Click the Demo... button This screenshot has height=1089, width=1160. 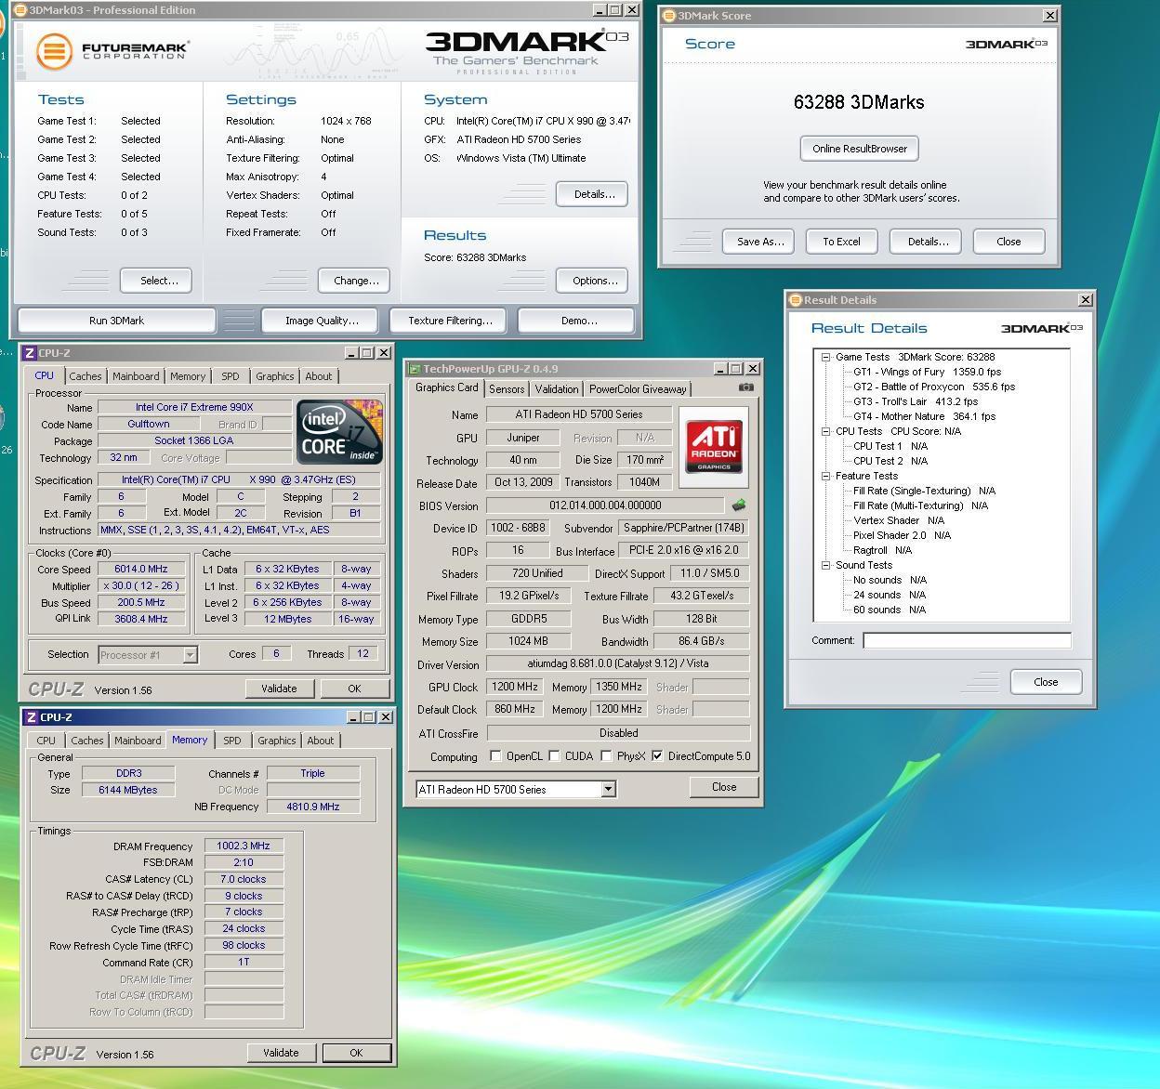tap(579, 321)
